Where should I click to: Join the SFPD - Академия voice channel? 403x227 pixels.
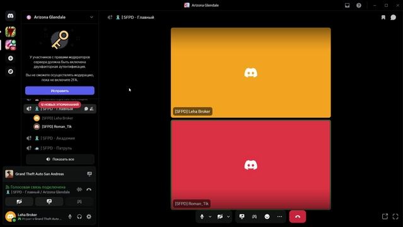pyautogui.click(x=60, y=138)
